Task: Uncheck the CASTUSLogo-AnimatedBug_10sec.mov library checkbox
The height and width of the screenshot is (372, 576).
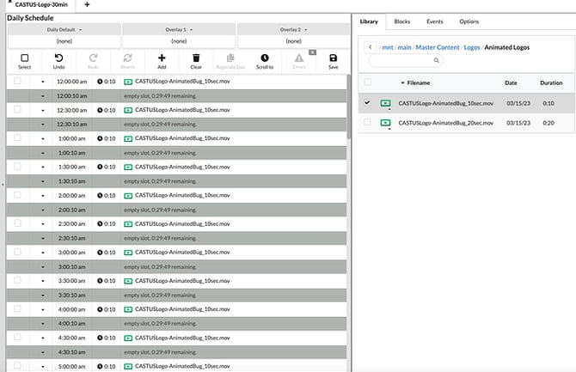Action: [368, 103]
